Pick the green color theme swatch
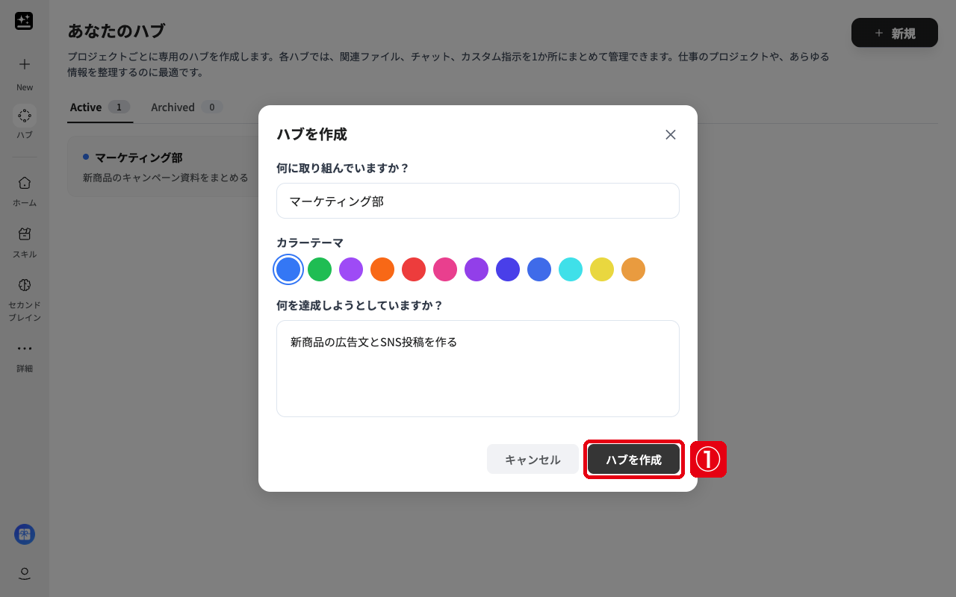This screenshot has width=956, height=597. coord(320,269)
